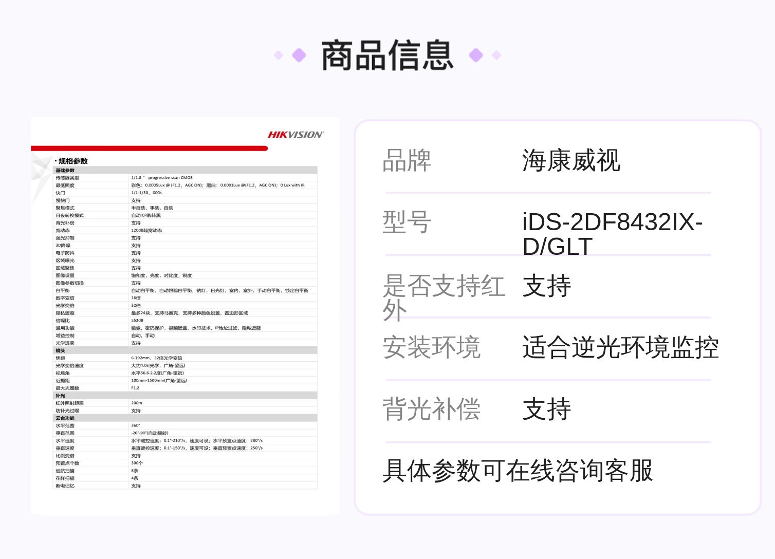Click the '水平范围' row label
Viewport: 775px width, 559px height.
tap(65, 425)
